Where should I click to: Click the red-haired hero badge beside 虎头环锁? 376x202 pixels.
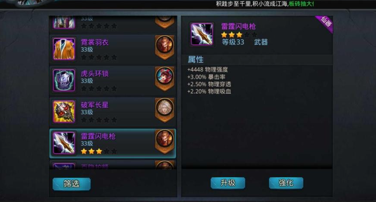click(x=165, y=78)
